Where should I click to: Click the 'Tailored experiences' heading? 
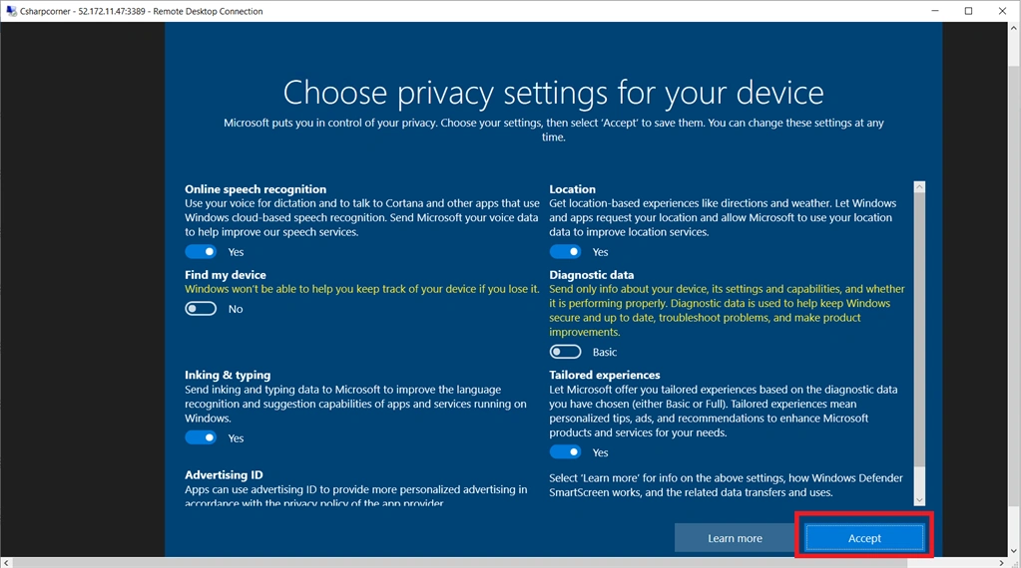(x=604, y=375)
